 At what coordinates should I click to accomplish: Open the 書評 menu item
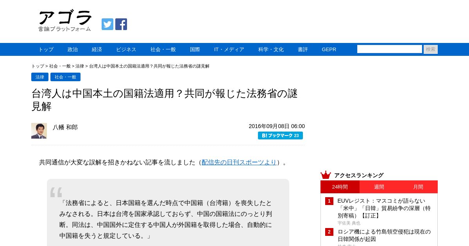(x=303, y=50)
